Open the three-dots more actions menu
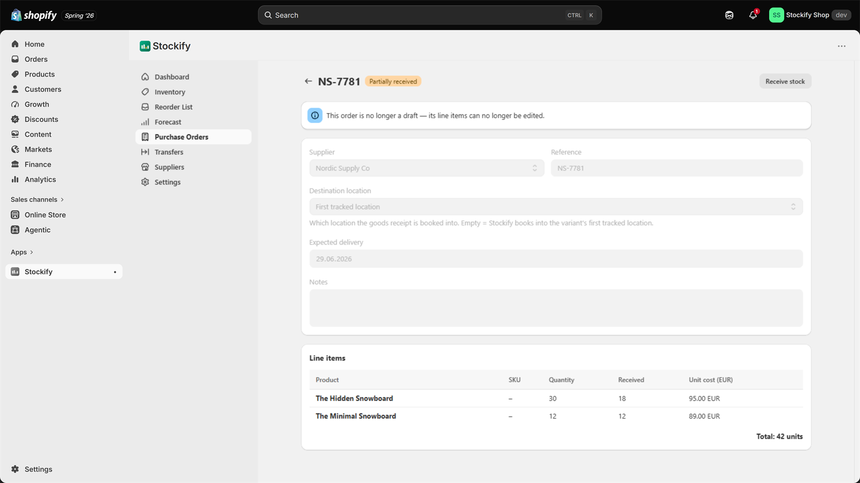 coord(842,46)
